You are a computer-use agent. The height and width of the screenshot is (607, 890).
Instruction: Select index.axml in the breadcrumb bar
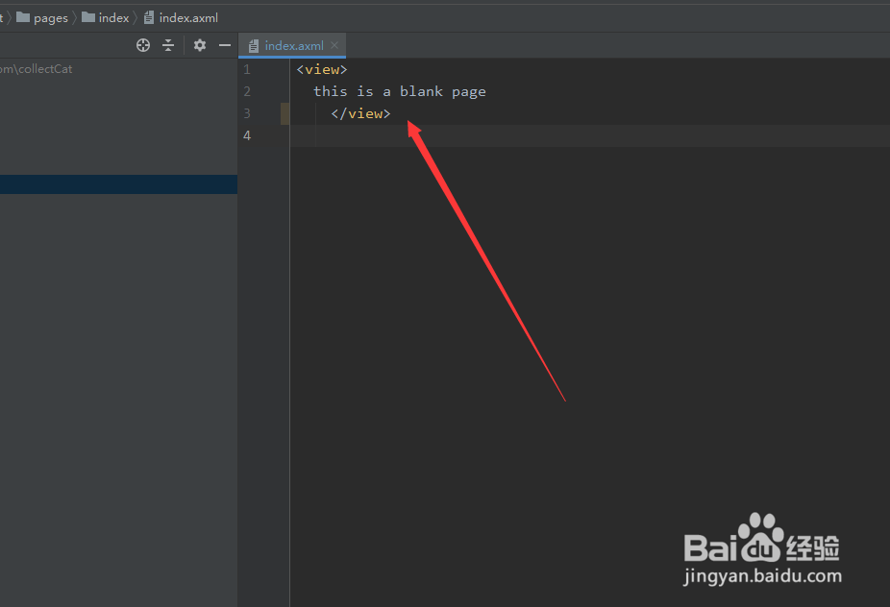(187, 17)
